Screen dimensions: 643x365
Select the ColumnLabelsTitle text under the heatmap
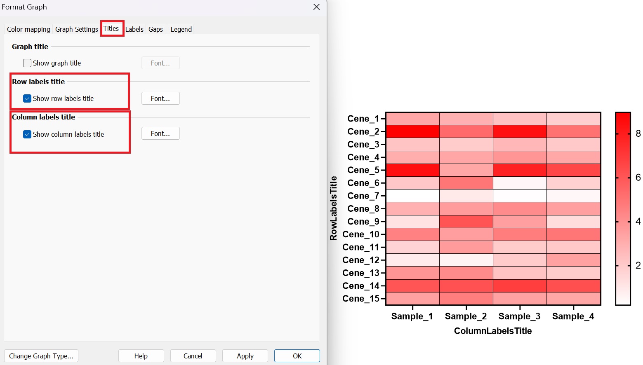[x=492, y=331]
